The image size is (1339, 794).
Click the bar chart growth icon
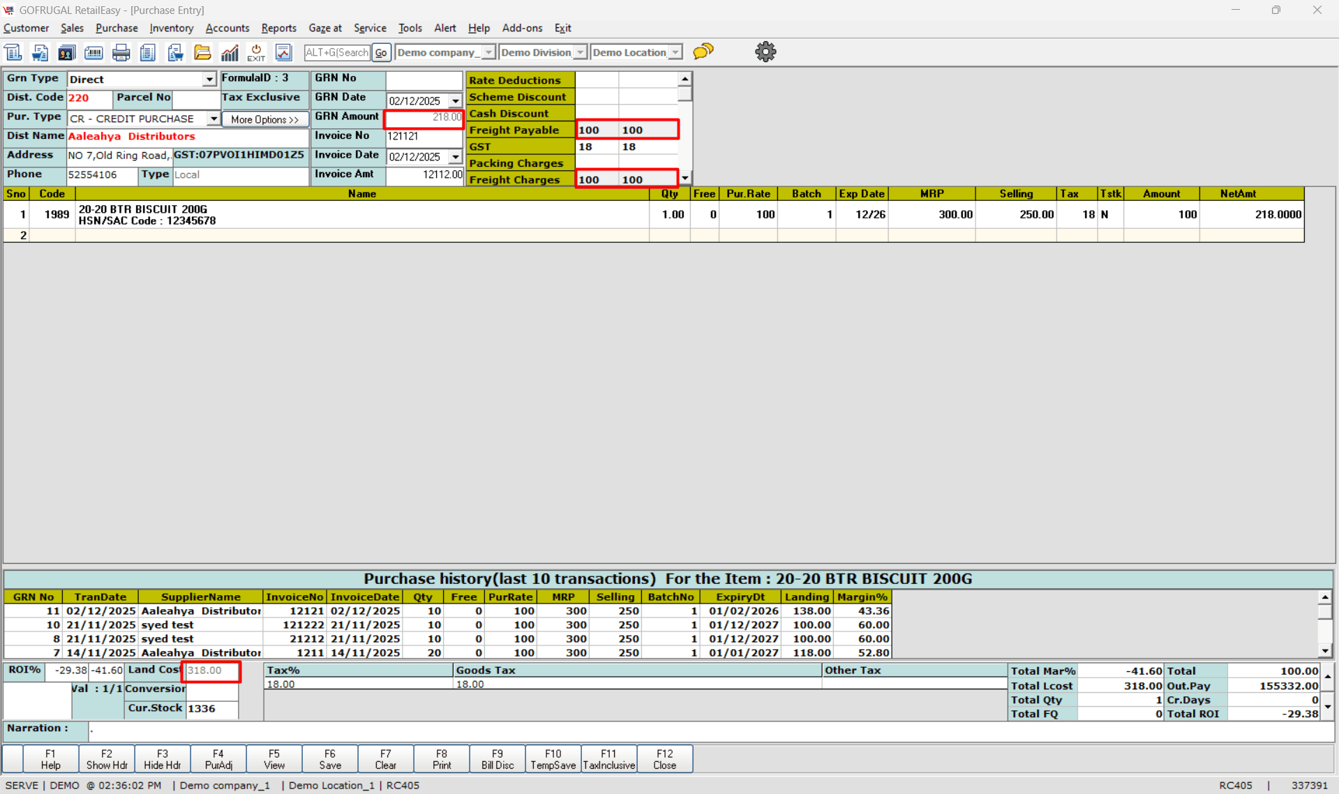click(x=230, y=52)
